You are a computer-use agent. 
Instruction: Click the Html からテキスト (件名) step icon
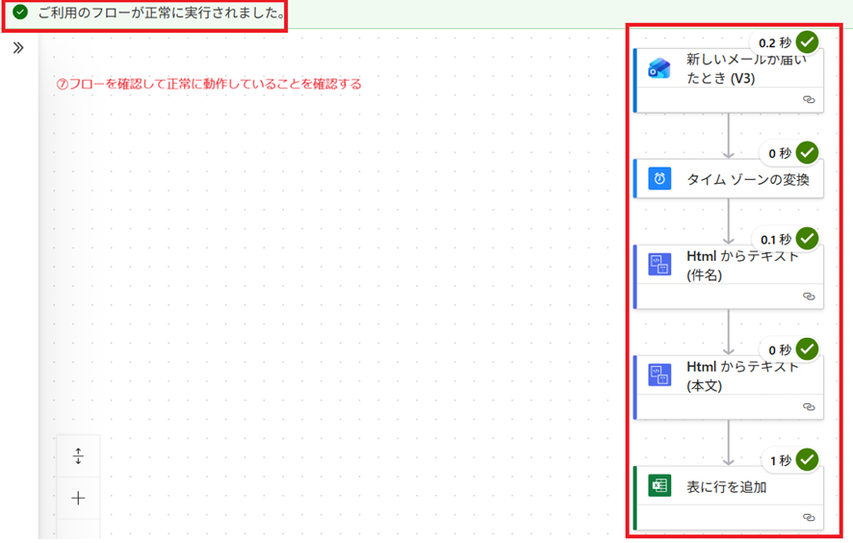659,265
